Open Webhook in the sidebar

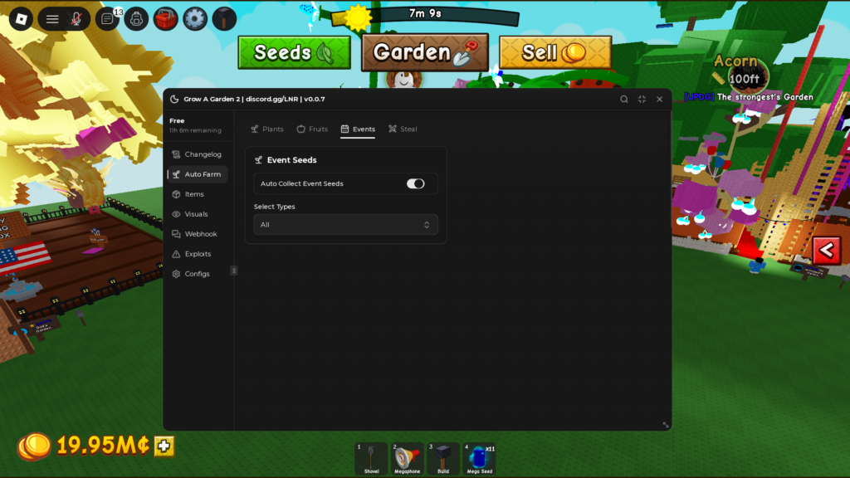198,234
